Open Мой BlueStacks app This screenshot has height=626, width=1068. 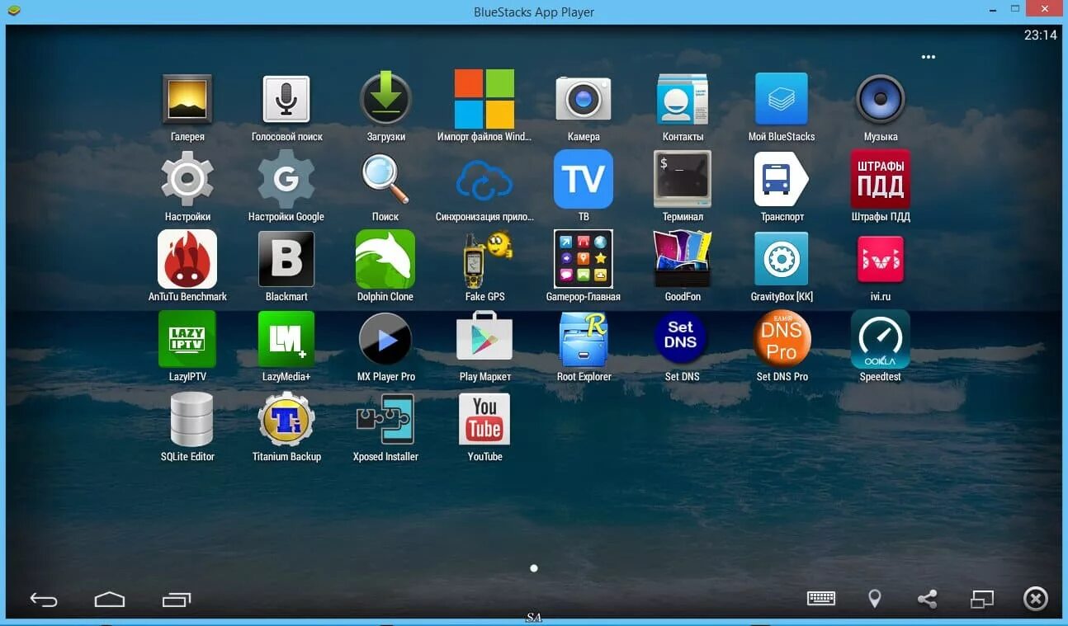782,99
